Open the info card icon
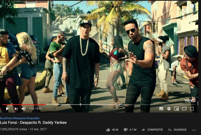This screenshot has height=135, width=201. tap(192, 6)
